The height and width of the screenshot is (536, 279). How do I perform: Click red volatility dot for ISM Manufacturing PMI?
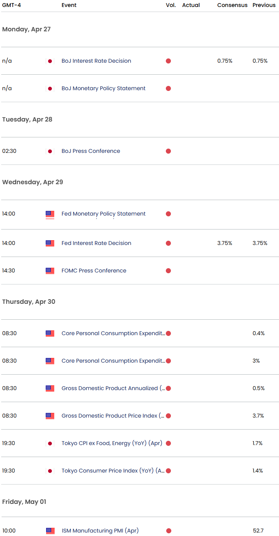(x=168, y=531)
